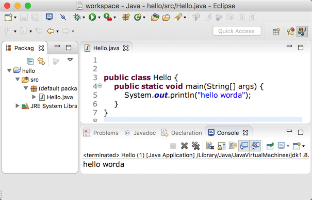Switch to the Java perspective

(302, 32)
